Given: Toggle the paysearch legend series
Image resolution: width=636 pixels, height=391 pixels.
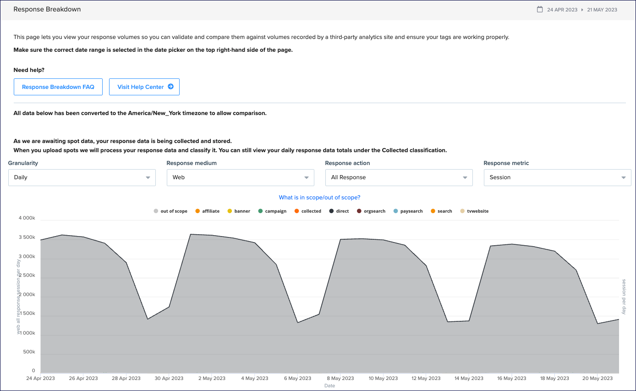Looking at the screenshot, I should [x=408, y=211].
